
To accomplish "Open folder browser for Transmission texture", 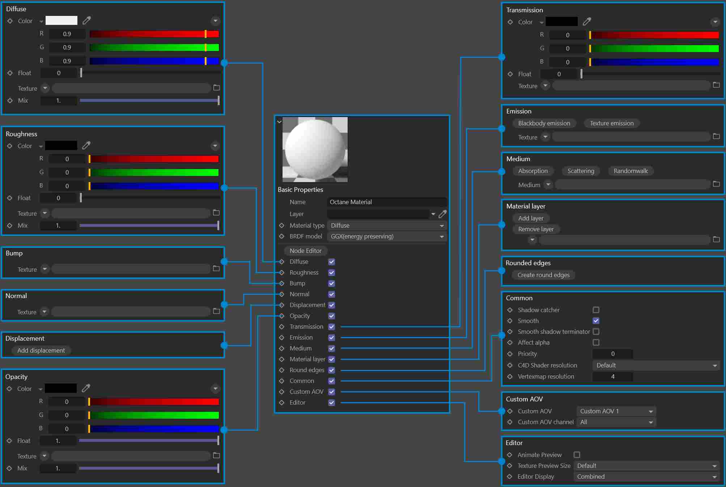I will [717, 86].
